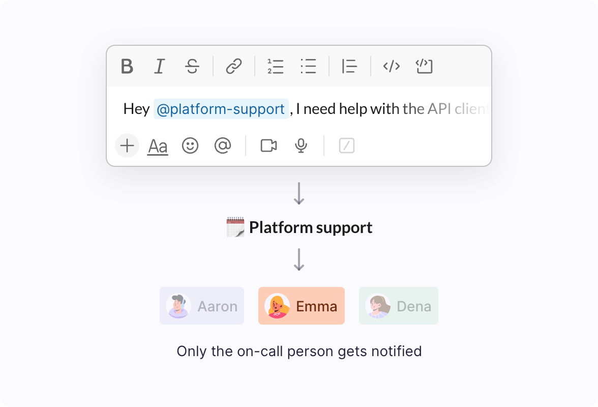Select Emma's on-call member chip

click(x=301, y=306)
